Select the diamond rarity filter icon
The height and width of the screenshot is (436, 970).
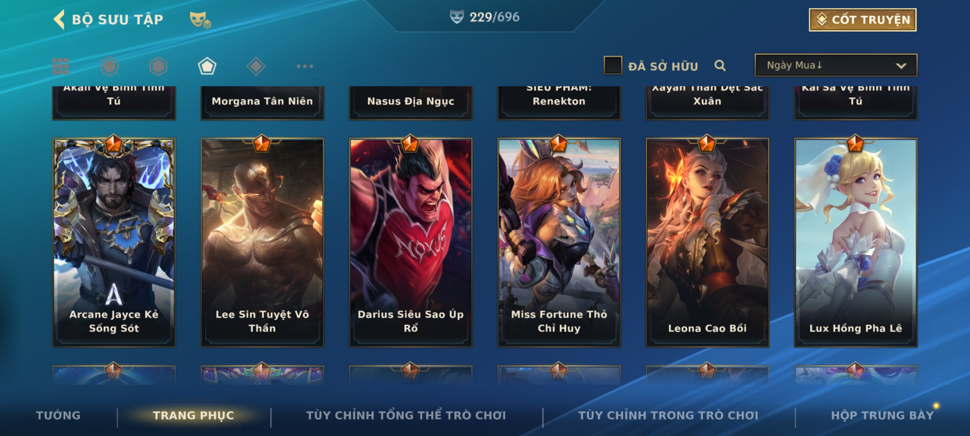pos(256,66)
